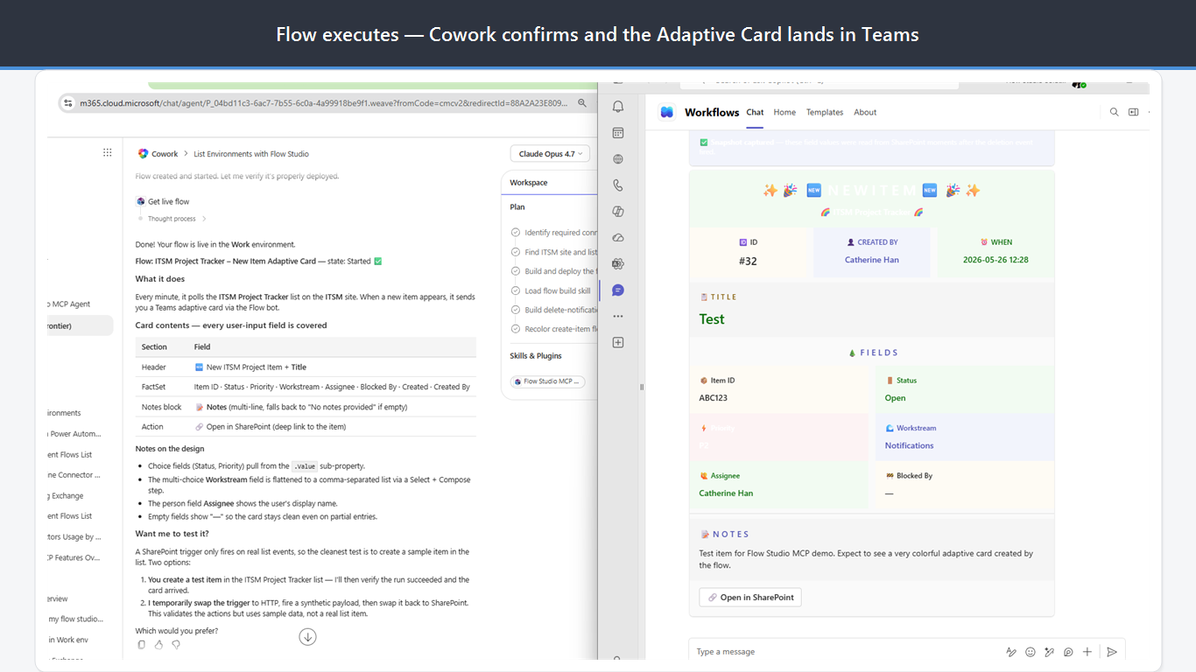Viewport: 1196px width, 672px height.
Task: Open "MCP Agent" item in left sidebar
Action: [x=70, y=304]
